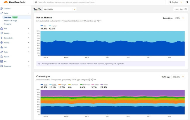Toggle the Plain text series in legend
Screen dimensions: 190x120
[x=85, y=85]
